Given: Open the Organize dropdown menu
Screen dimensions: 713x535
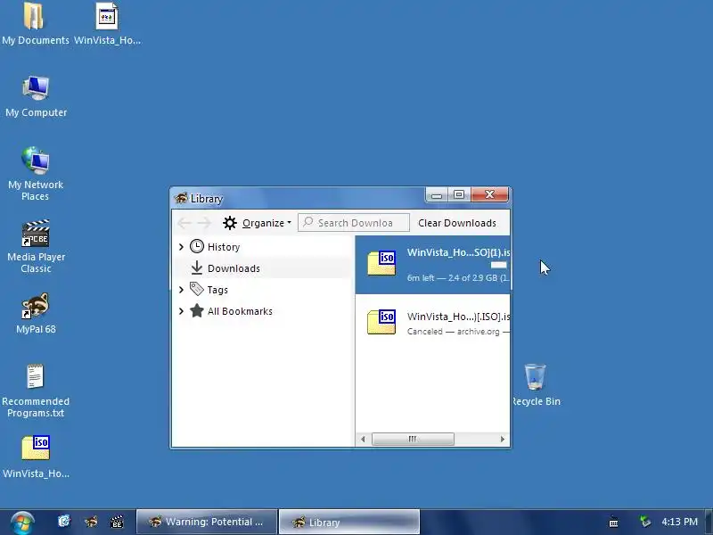Looking at the screenshot, I should [266, 223].
